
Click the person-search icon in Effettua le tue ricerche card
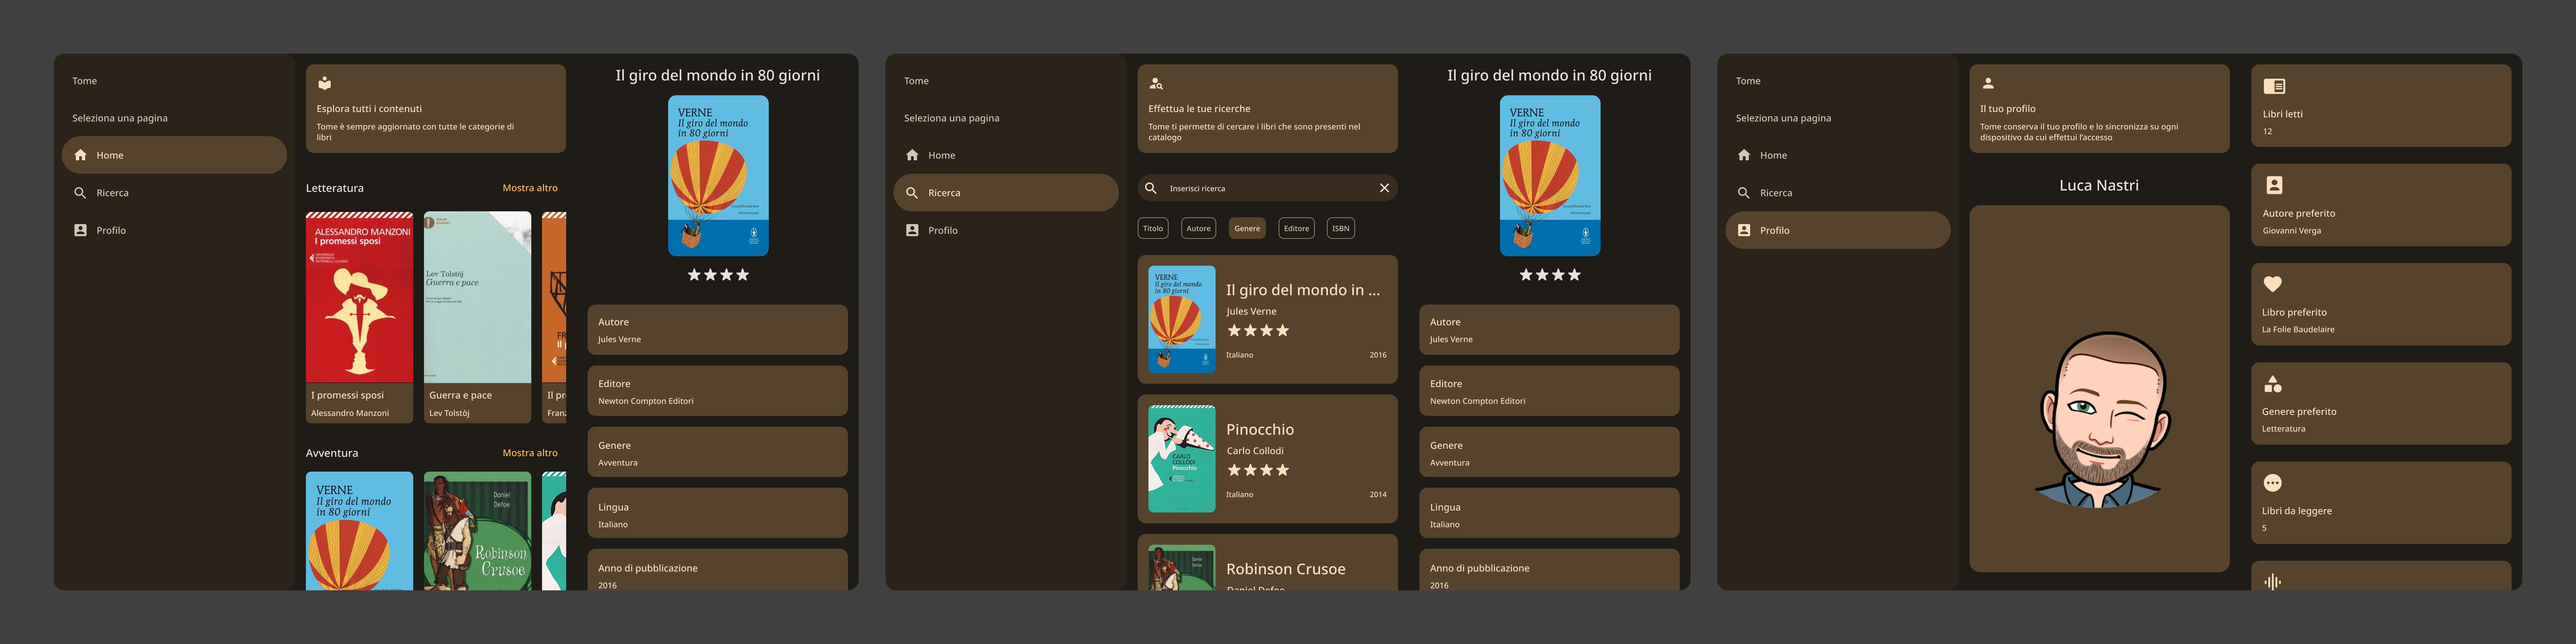pos(1156,84)
